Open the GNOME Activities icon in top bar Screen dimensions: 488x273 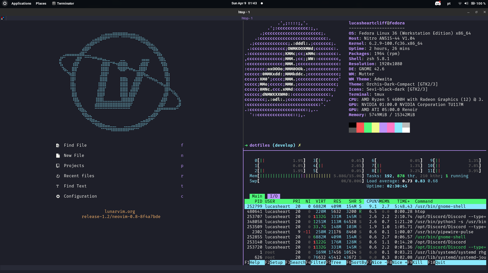5,3
